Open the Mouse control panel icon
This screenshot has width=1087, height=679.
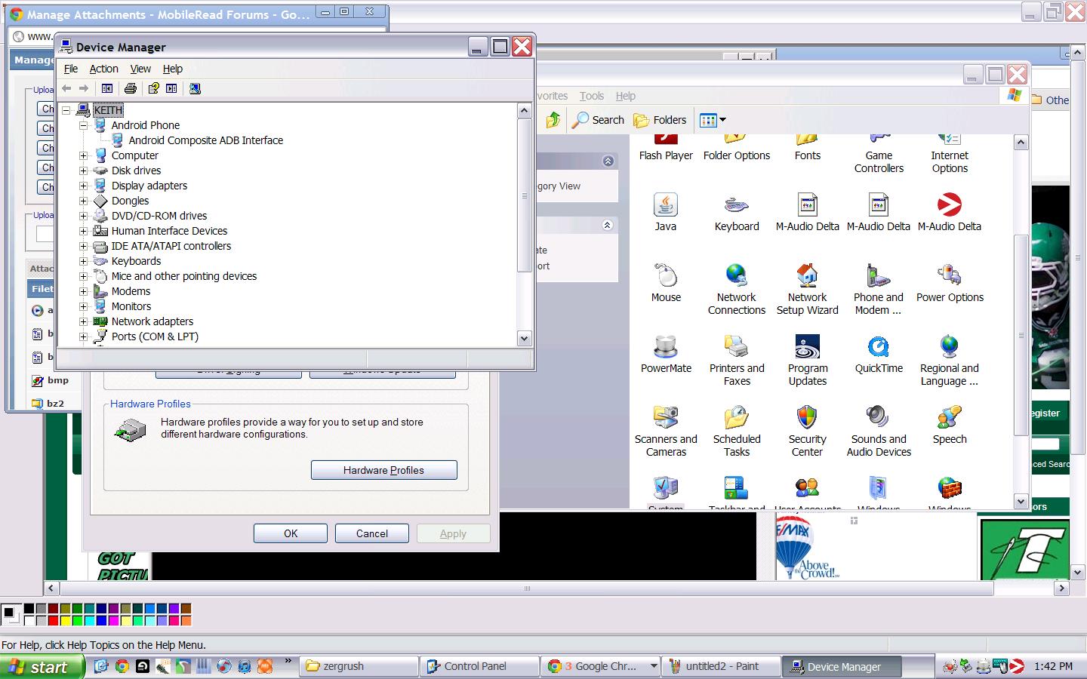tap(666, 283)
